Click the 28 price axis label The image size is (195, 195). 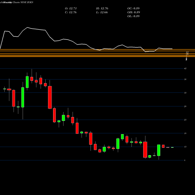pos(185,106)
